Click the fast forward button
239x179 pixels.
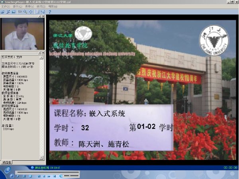49,176
